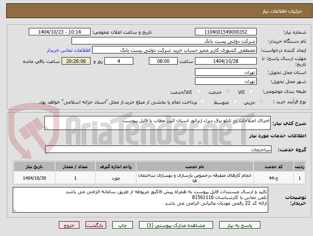Select the خدمت radio button

(x=228, y=91)
